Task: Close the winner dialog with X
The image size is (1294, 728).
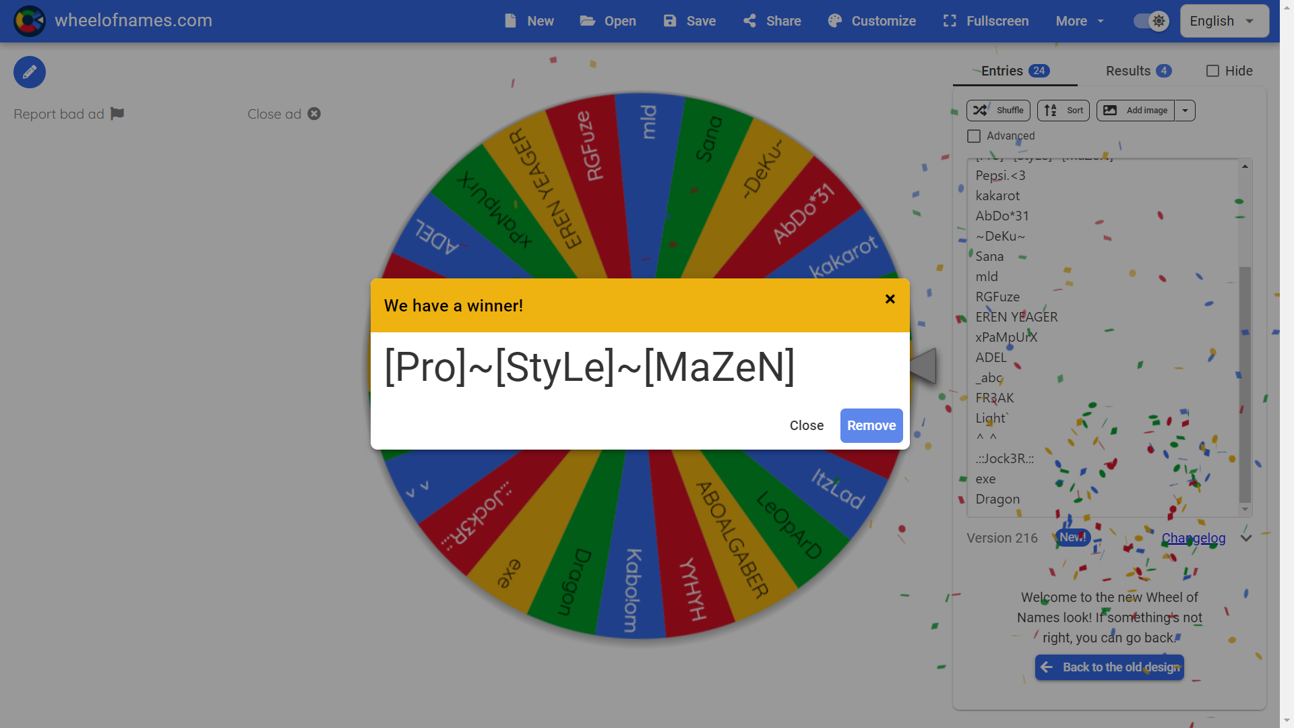Action: pyautogui.click(x=890, y=299)
